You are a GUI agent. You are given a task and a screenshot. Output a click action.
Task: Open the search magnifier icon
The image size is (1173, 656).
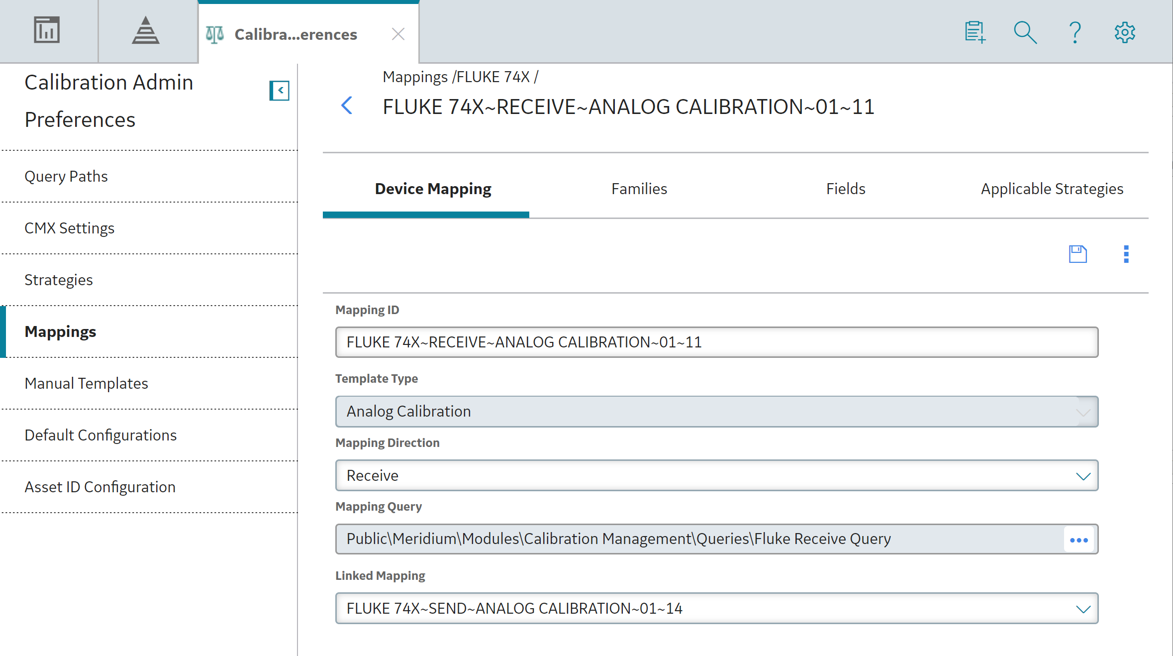point(1025,32)
